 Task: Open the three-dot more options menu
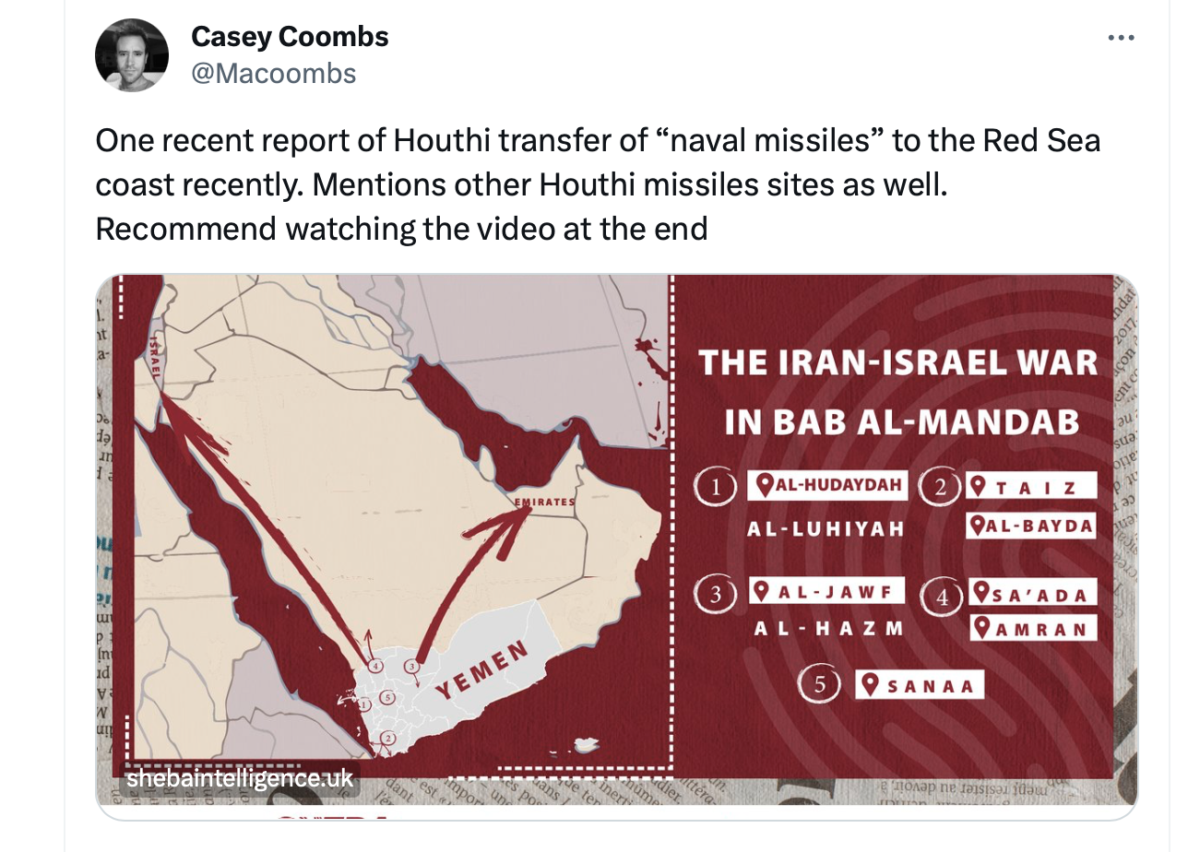pyautogui.click(x=1121, y=38)
